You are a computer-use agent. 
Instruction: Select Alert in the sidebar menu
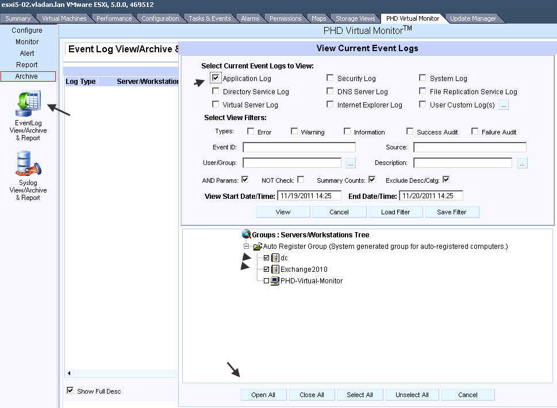[27, 53]
